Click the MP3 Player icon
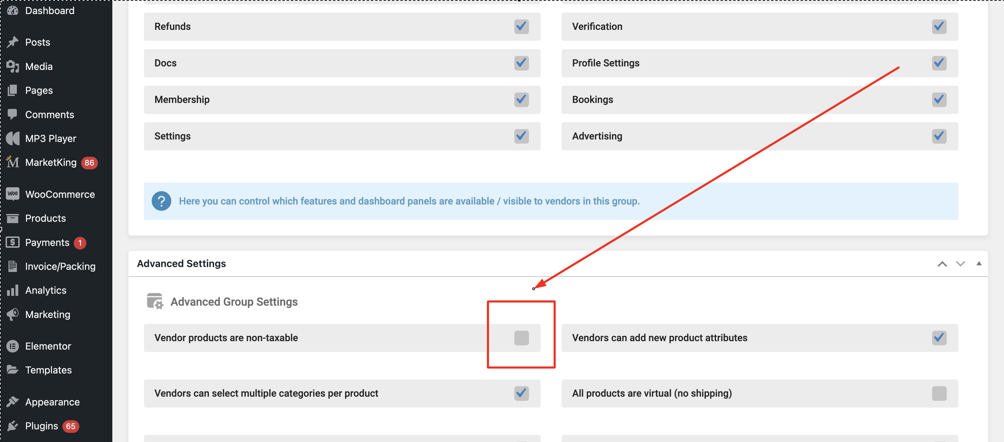 tap(13, 138)
